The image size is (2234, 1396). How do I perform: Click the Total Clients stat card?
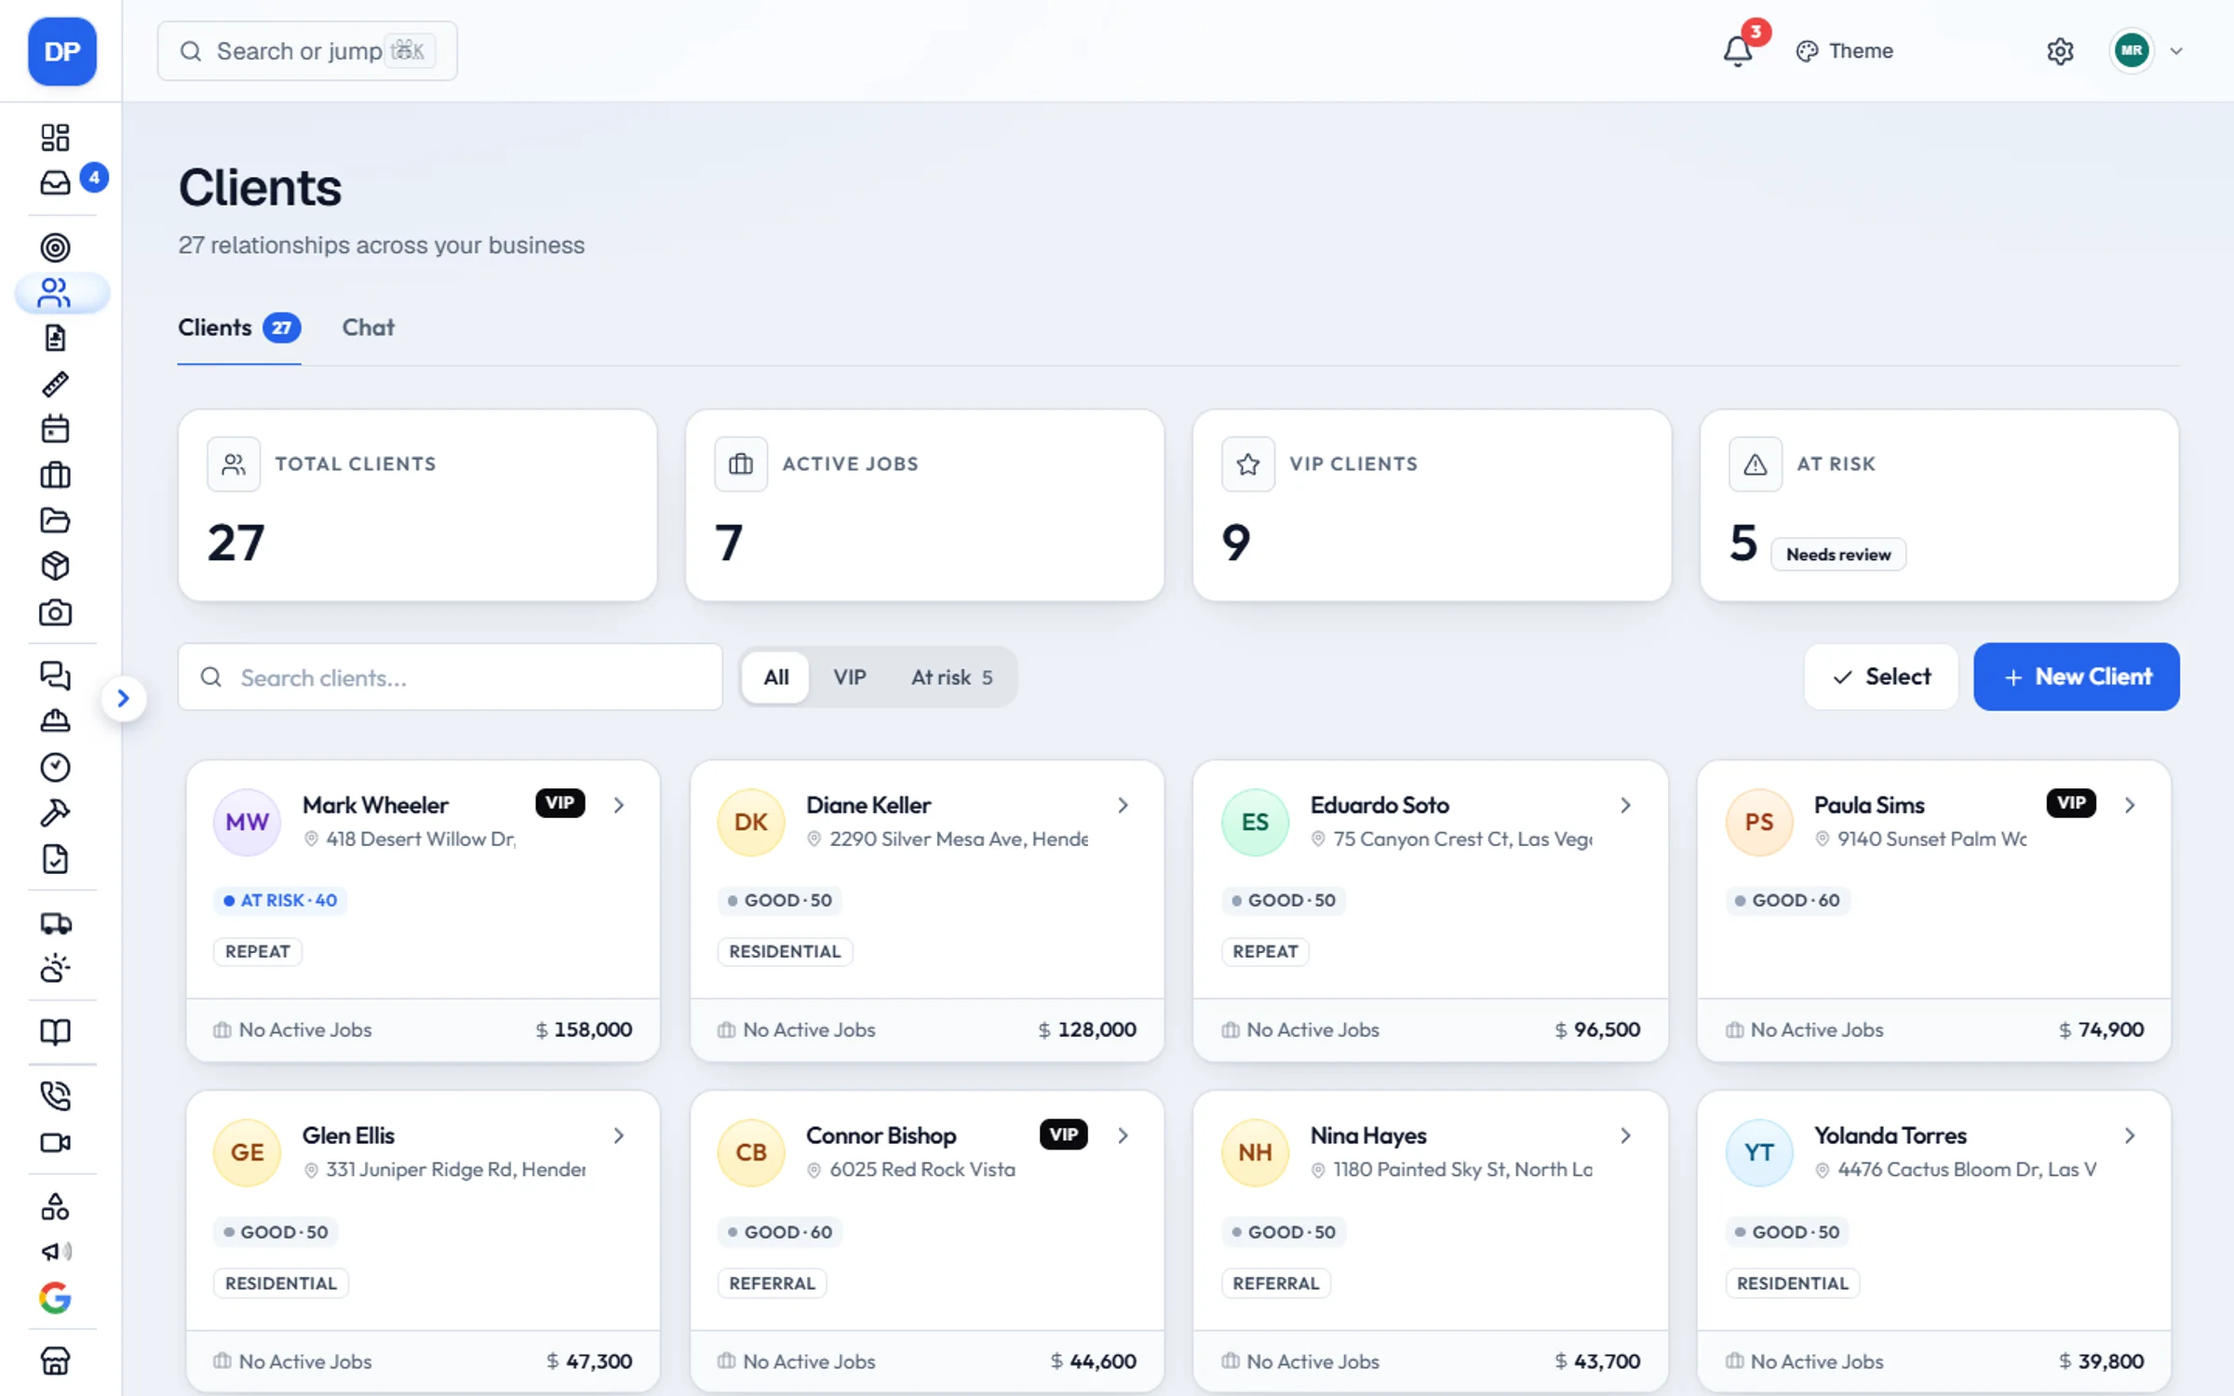pos(417,505)
